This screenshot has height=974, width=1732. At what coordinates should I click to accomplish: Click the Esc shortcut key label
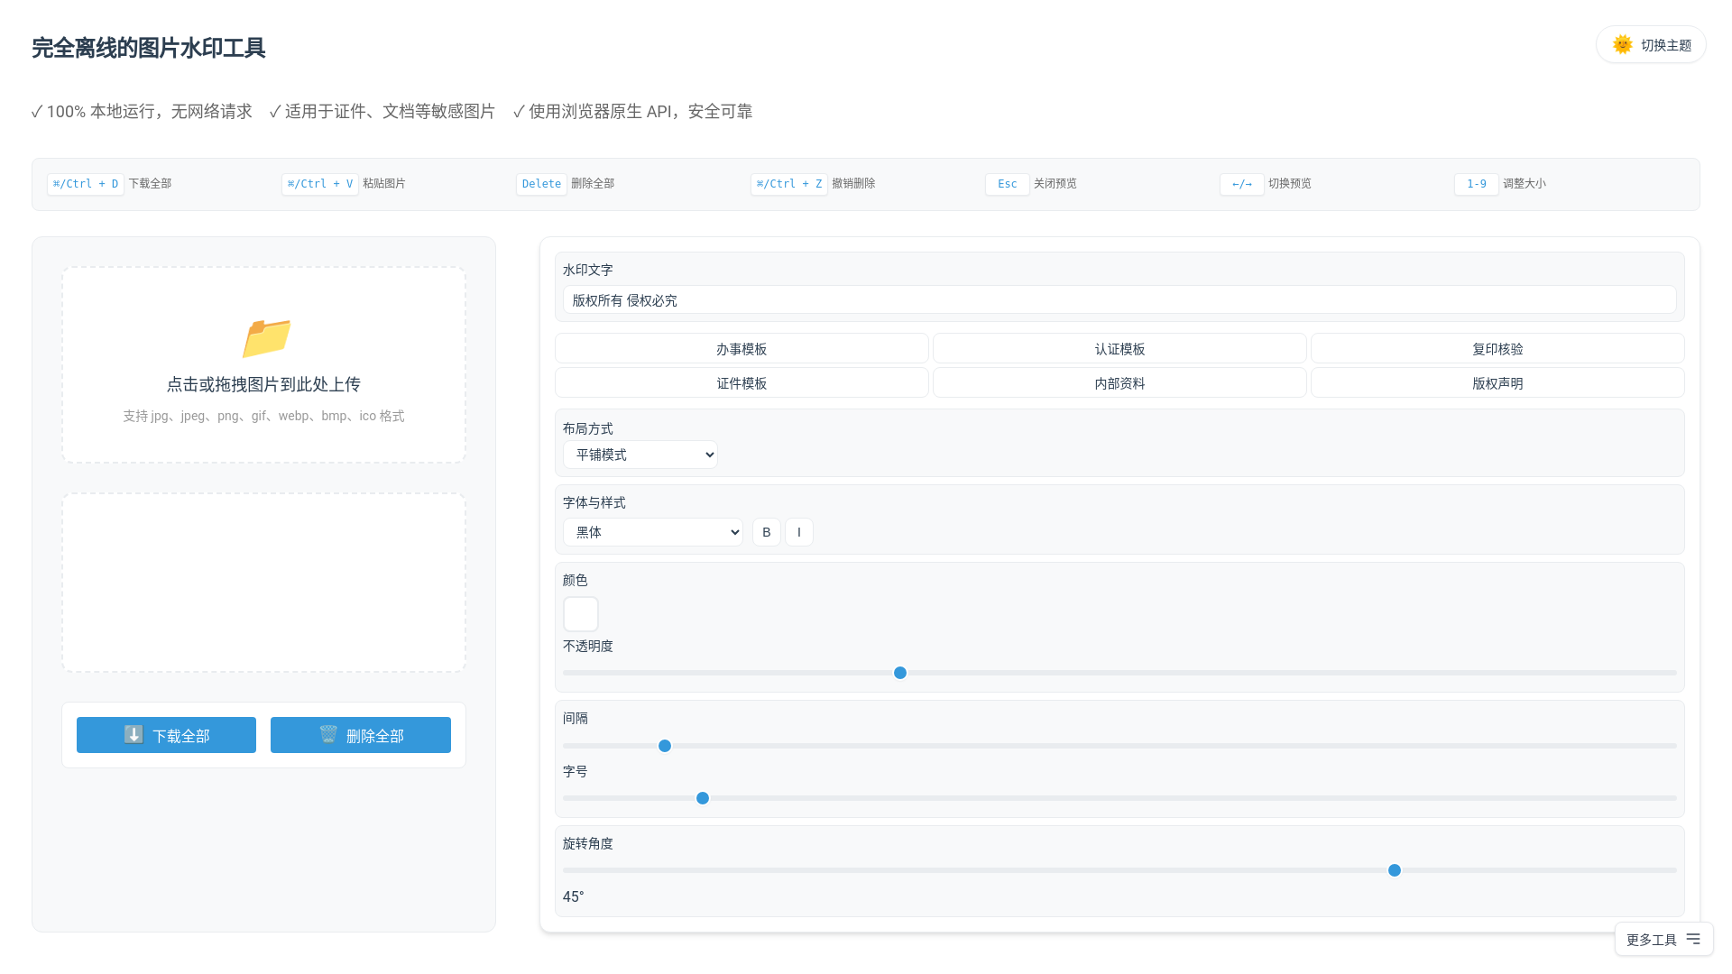click(x=1008, y=184)
